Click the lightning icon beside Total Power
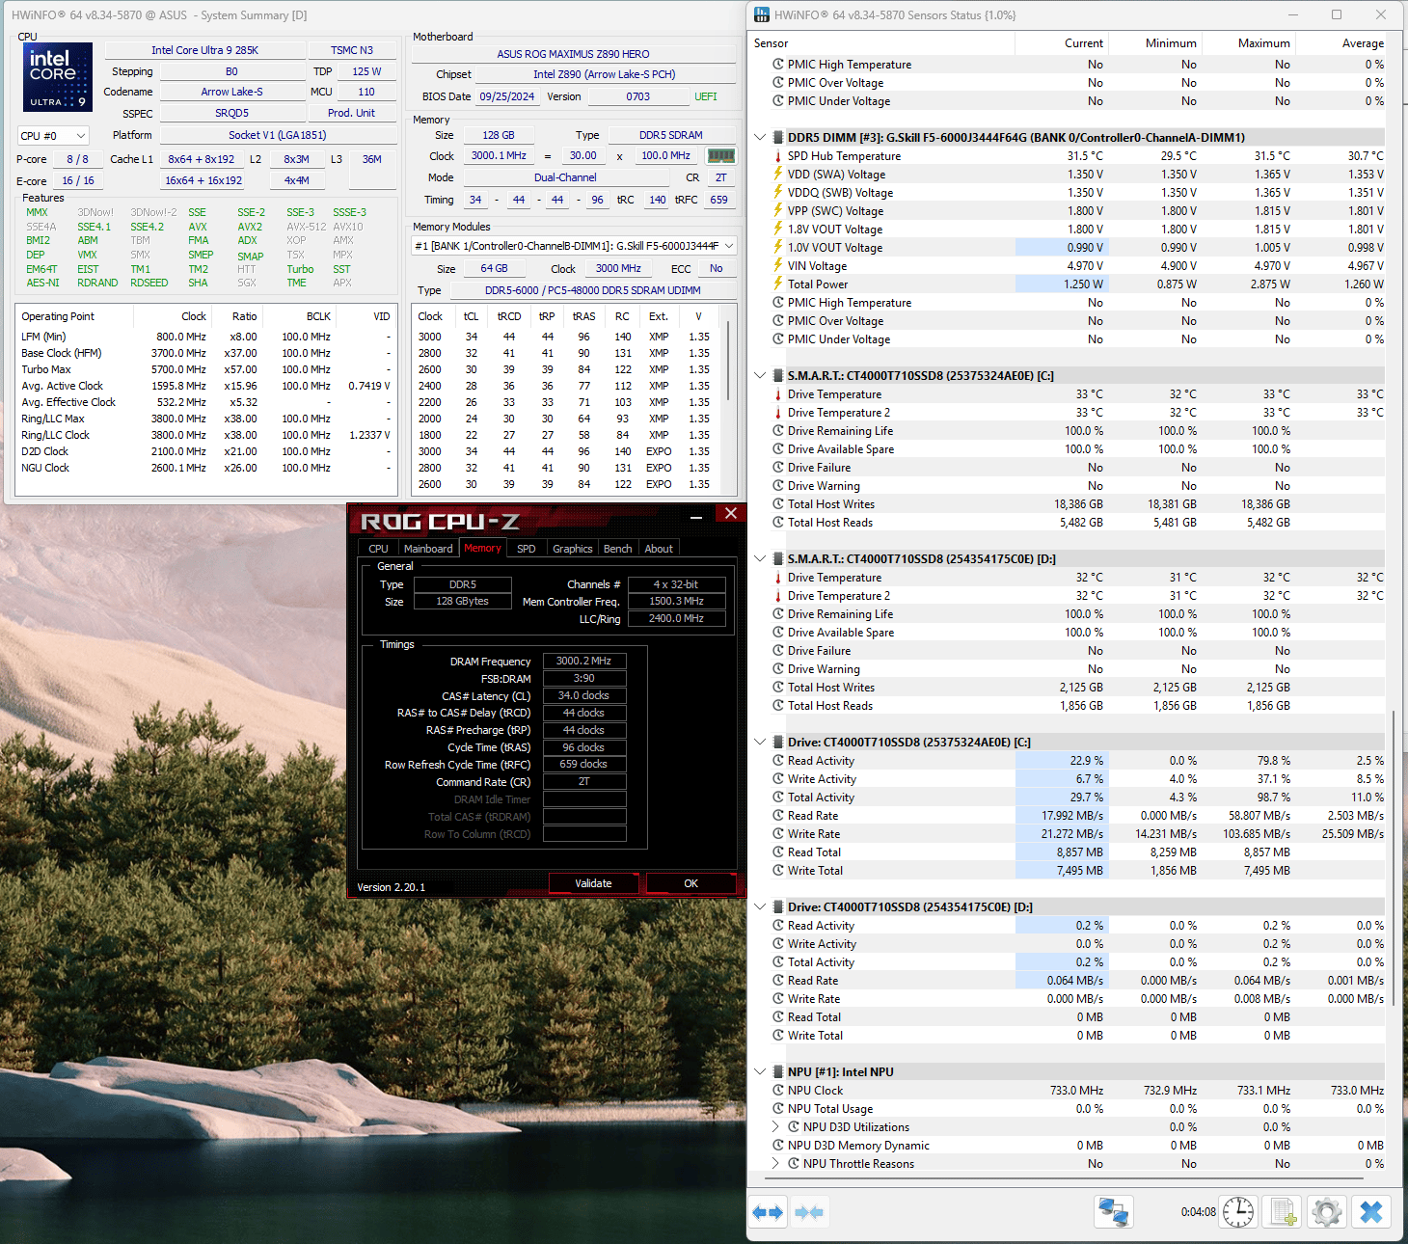This screenshot has width=1408, height=1244. [778, 284]
